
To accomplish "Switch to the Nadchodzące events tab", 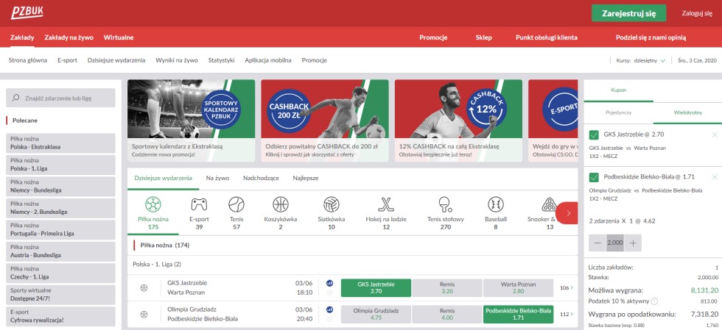I will [261, 179].
